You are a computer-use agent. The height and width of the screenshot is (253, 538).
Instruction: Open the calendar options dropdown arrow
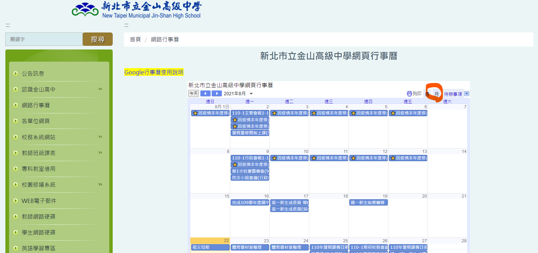tap(467, 94)
